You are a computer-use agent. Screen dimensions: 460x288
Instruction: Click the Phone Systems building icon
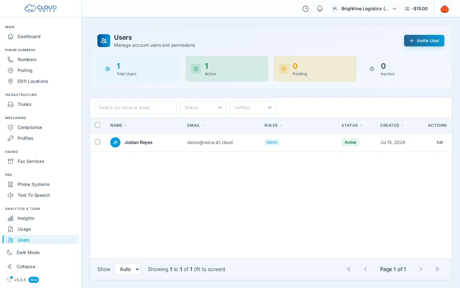point(11,184)
